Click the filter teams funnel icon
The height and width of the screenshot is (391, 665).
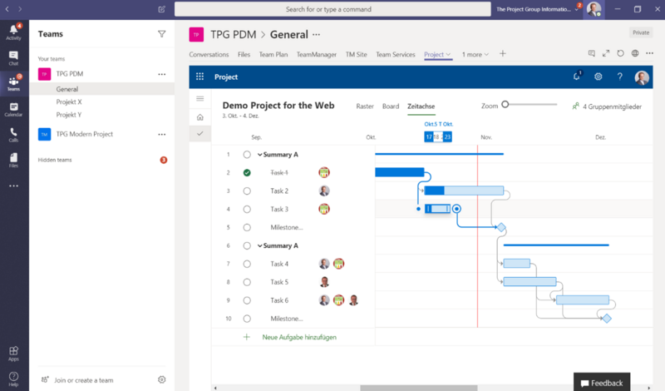point(161,34)
